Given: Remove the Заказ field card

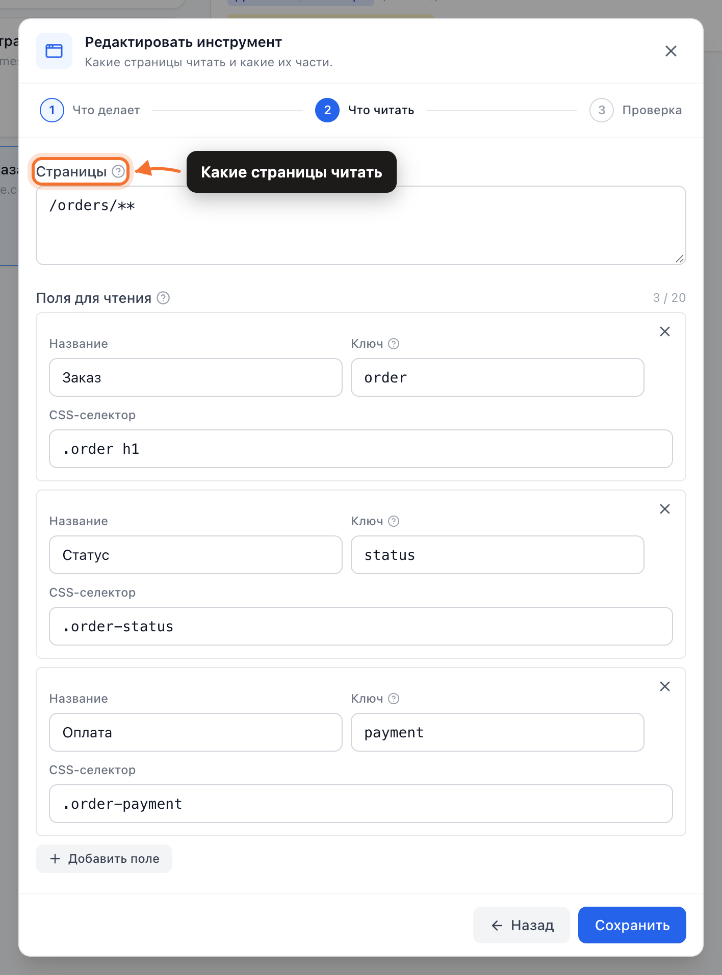Looking at the screenshot, I should point(665,331).
